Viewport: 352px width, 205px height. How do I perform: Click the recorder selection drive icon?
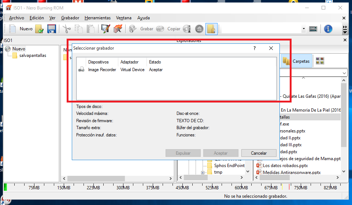(x=313, y=29)
